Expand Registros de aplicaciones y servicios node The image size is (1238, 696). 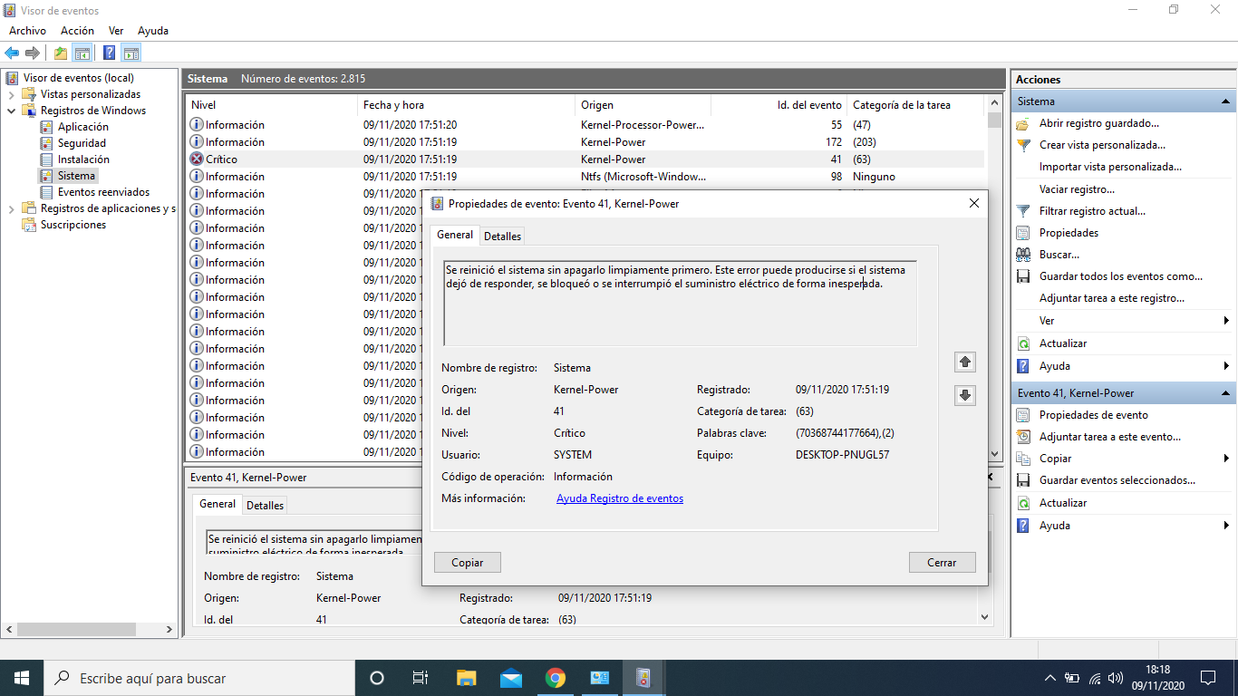coord(11,208)
